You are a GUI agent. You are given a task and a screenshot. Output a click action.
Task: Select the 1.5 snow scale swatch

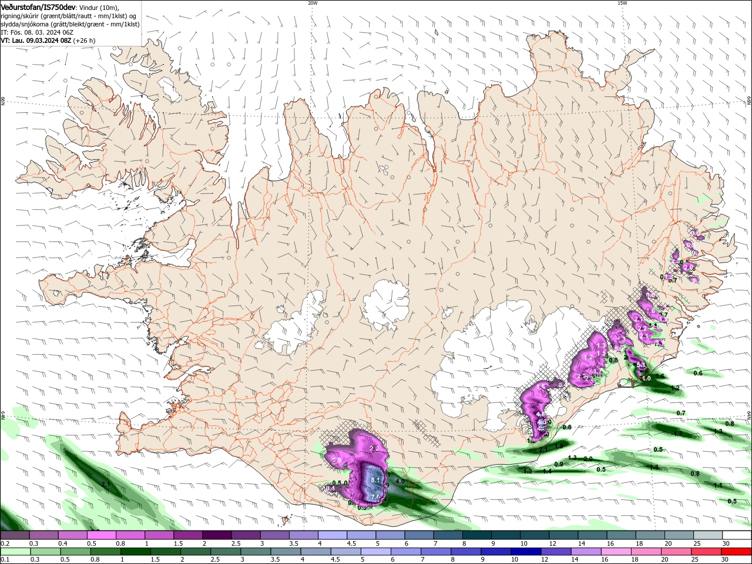point(188,535)
